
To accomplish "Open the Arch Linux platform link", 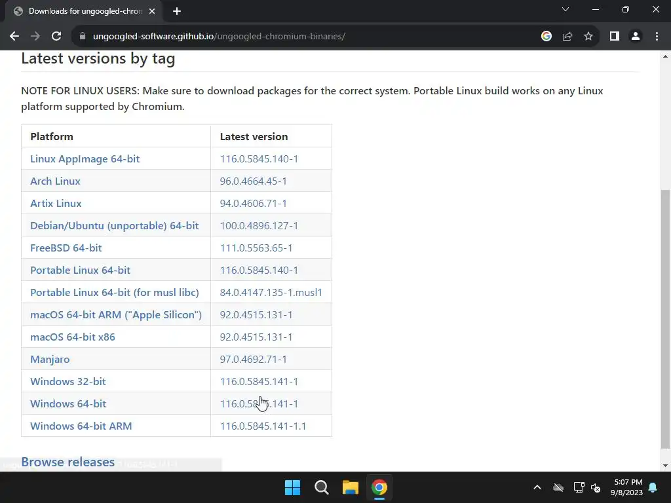I will pyautogui.click(x=55, y=181).
